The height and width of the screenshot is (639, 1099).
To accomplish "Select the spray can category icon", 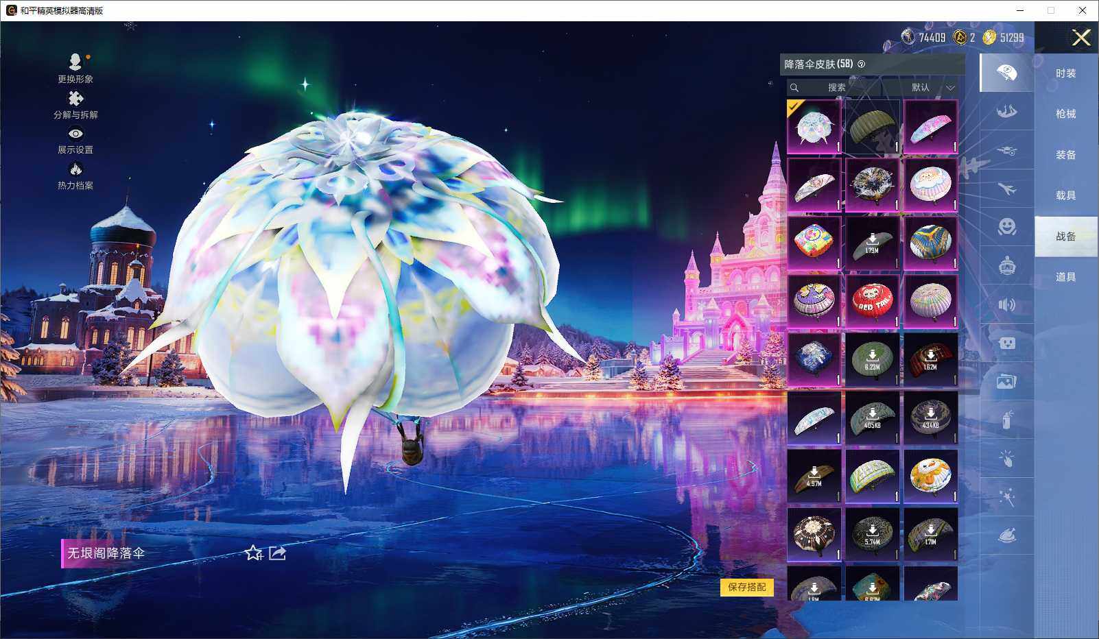I will 1006,420.
